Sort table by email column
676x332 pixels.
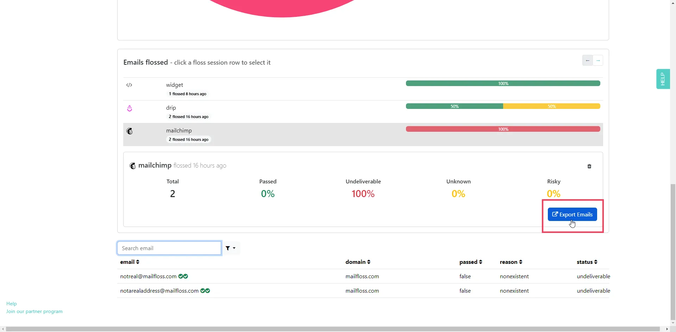(130, 262)
